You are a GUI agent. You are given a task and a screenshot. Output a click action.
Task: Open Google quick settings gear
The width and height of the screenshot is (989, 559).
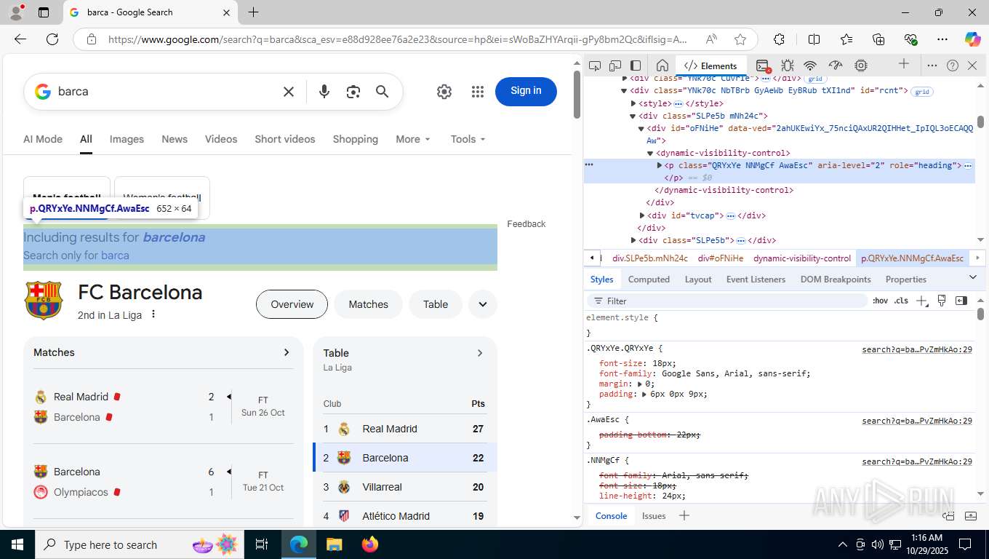coord(444,92)
